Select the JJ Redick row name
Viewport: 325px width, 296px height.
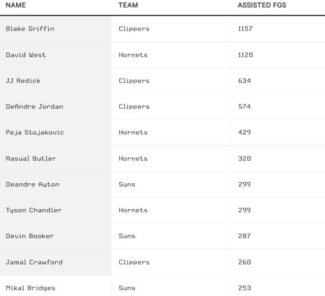(x=23, y=81)
